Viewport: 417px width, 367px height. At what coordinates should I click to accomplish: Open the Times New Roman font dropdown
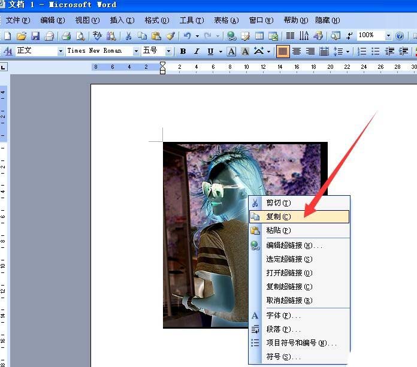click(x=136, y=51)
